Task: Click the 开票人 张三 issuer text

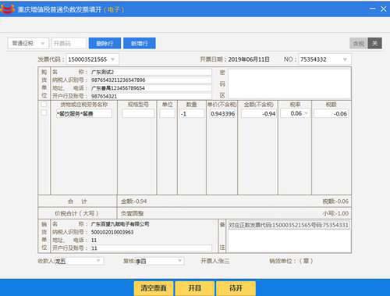Action: tap(215, 261)
